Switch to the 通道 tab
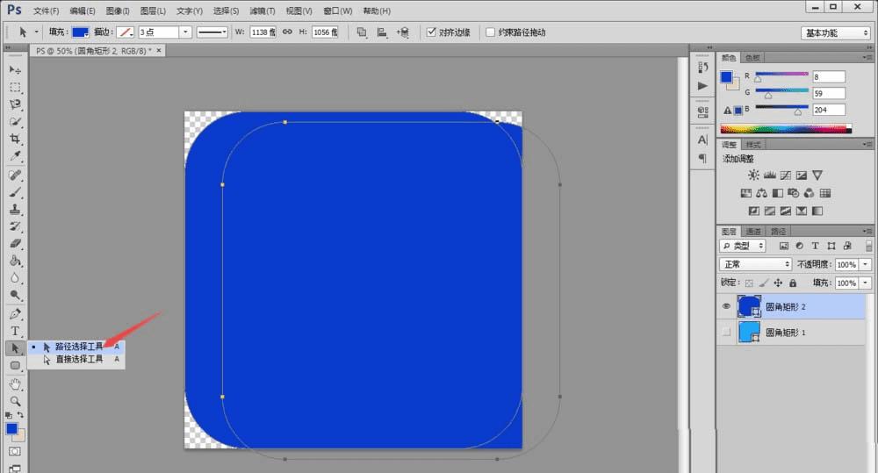Screen dimensions: 878x473 753,231
